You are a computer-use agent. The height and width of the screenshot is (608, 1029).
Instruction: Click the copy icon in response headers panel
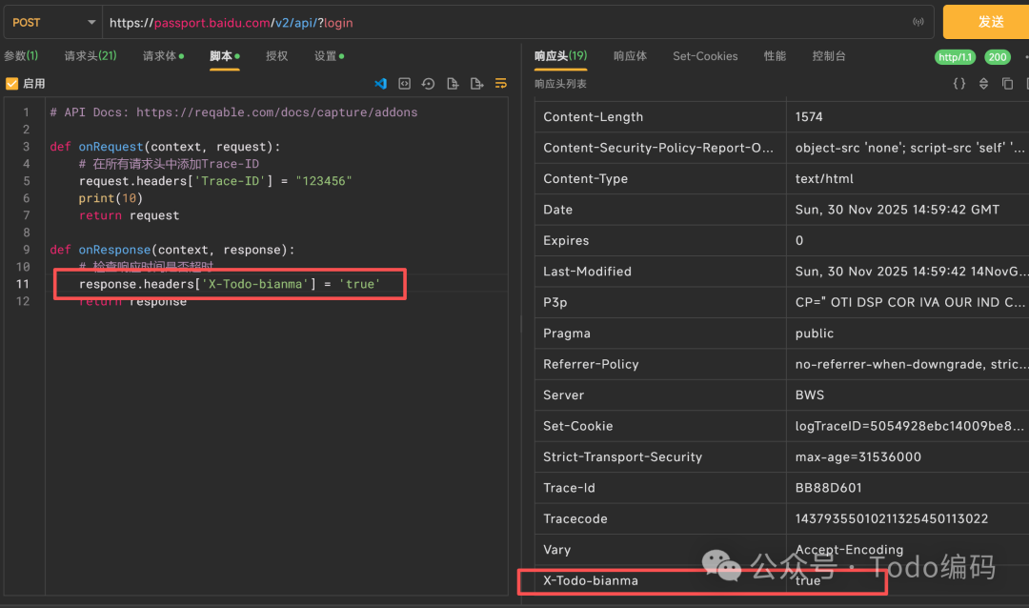1006,83
